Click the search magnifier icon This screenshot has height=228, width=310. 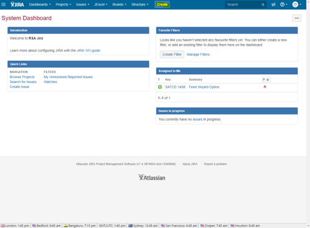(x=263, y=4)
